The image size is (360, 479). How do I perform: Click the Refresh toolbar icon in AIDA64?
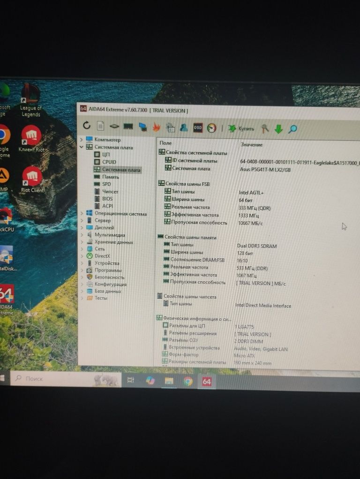click(87, 125)
